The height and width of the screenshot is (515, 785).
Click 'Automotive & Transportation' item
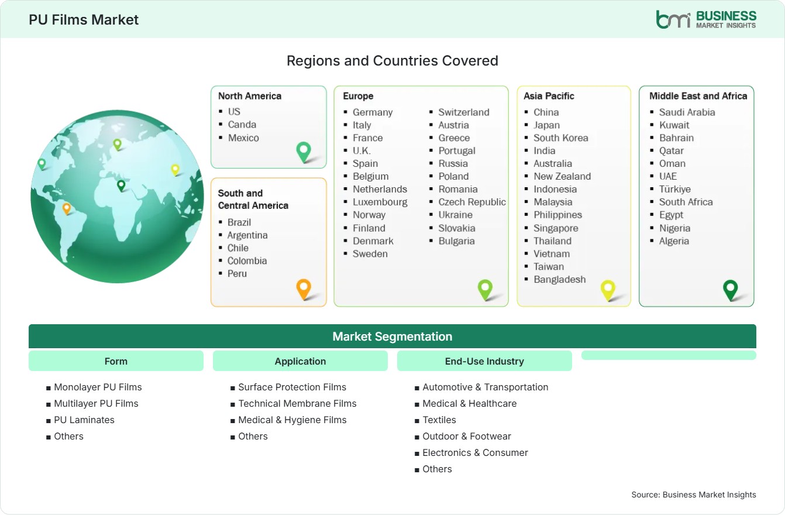pos(486,387)
